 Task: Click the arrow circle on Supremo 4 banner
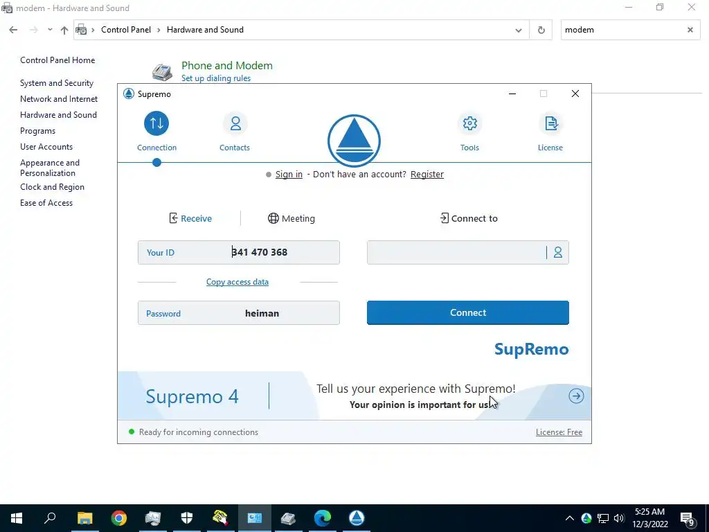click(576, 396)
